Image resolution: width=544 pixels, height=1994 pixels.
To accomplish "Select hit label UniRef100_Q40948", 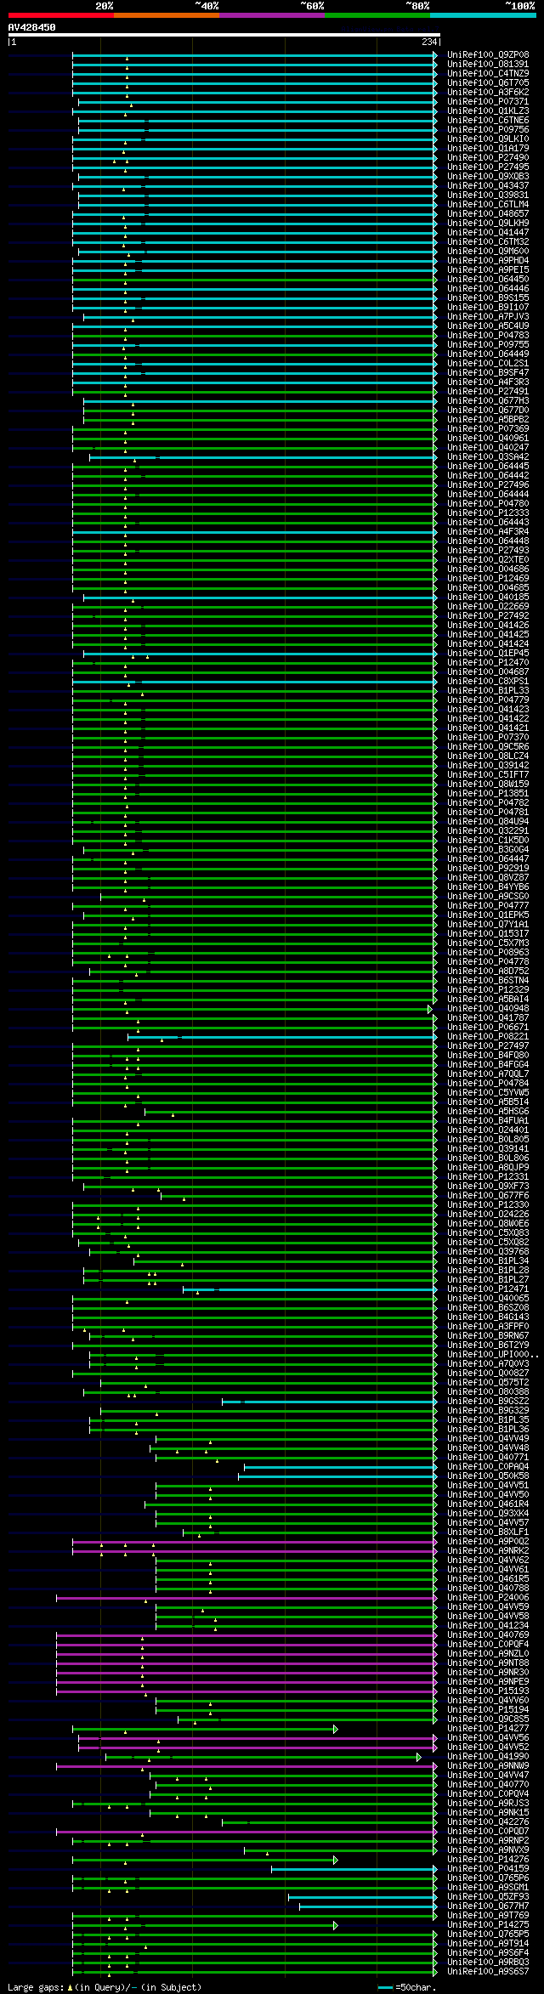I will tap(488, 1009).
